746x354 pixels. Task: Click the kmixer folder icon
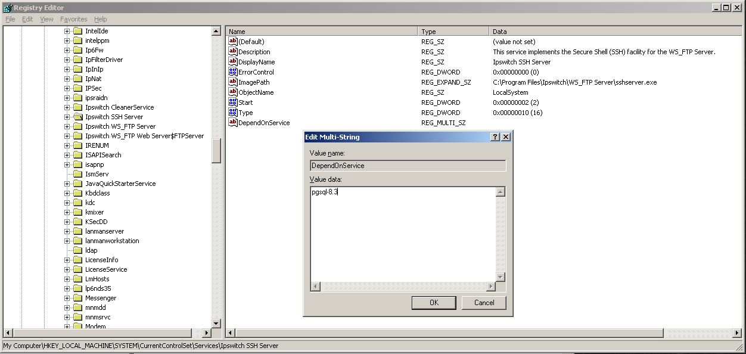77,212
